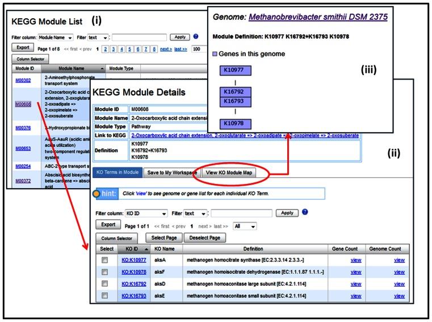The height and width of the screenshot is (322, 432).
Task: Go to page 5 of Module List
Action: [x=129, y=49]
